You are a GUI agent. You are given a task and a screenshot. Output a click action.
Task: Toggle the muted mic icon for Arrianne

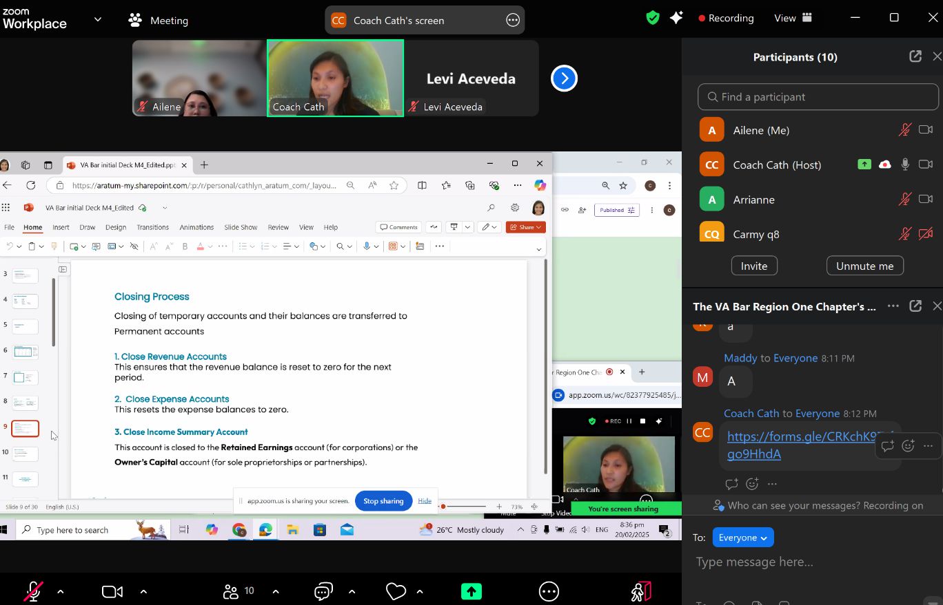tap(905, 199)
